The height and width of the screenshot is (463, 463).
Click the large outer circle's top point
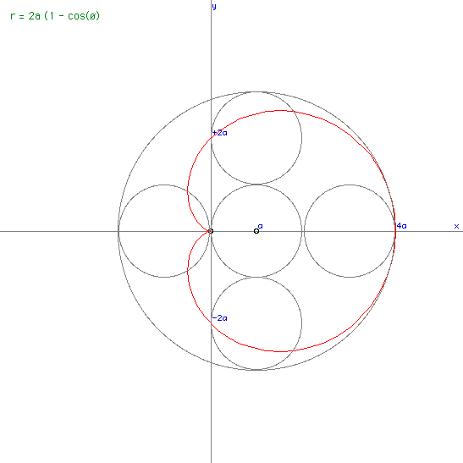(256, 91)
